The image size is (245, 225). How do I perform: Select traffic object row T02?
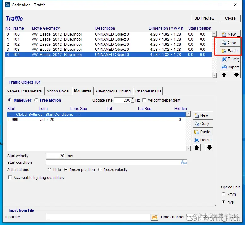tap(108, 44)
